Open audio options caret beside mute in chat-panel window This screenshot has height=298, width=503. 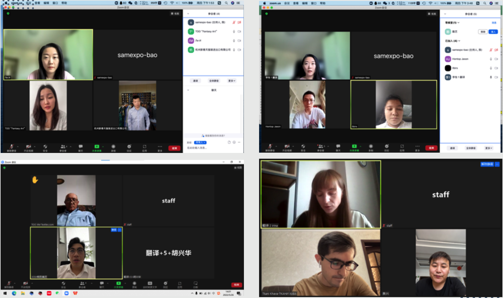(18, 147)
